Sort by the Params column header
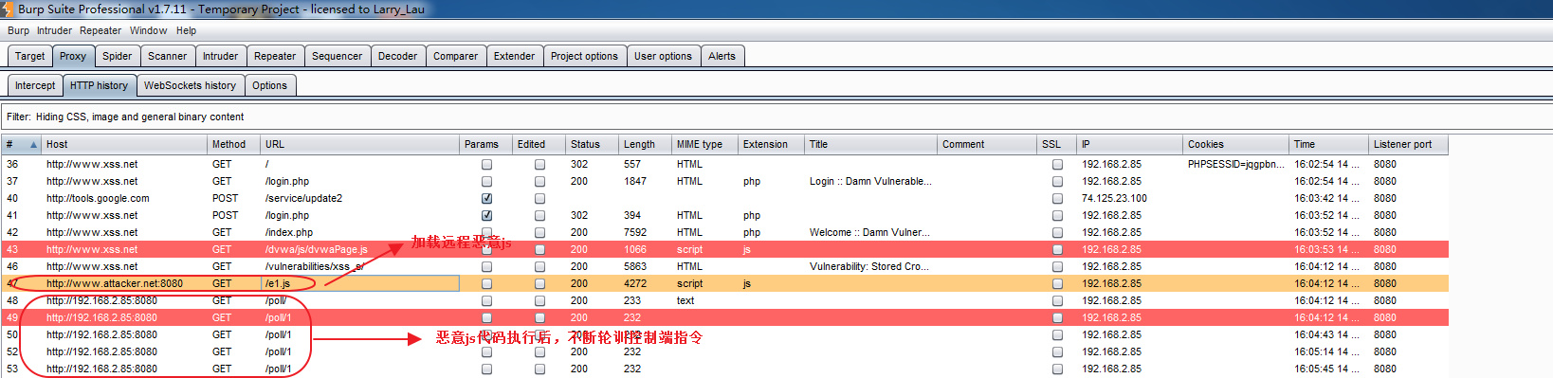 [485, 144]
